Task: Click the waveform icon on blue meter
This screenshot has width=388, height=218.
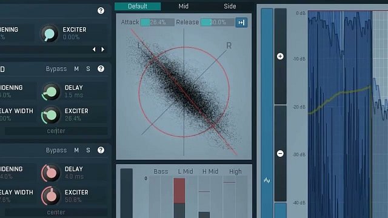Action: coord(267,180)
